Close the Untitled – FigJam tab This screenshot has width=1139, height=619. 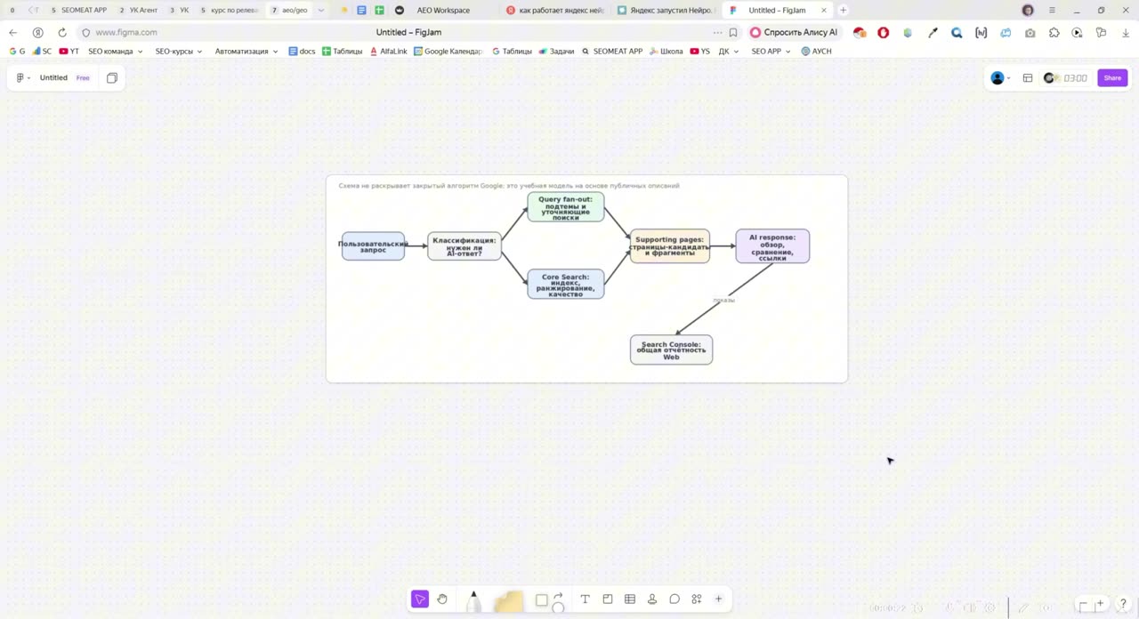823,11
